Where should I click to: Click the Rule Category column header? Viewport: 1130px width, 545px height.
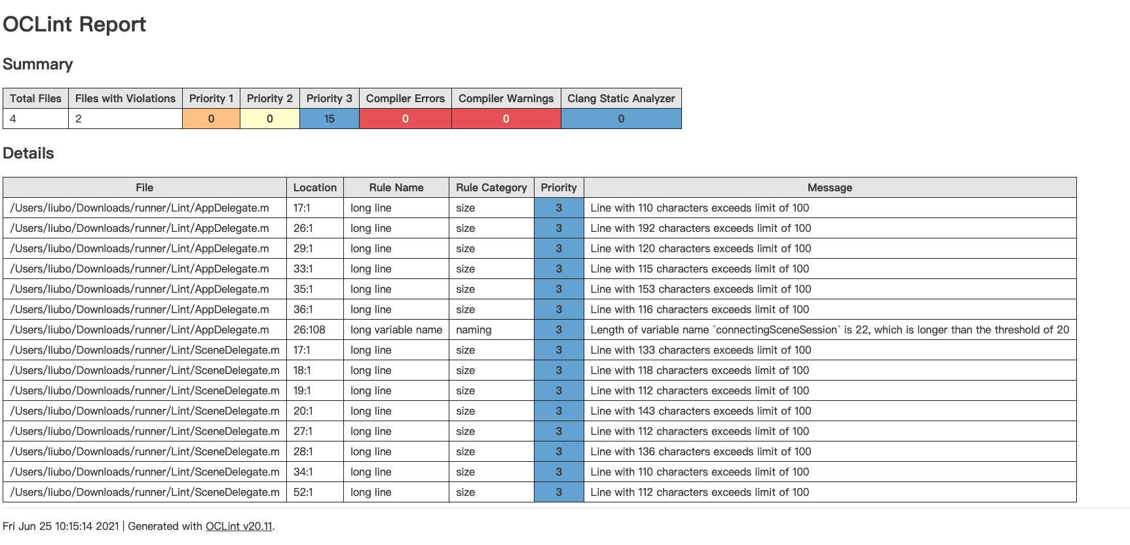pos(491,187)
